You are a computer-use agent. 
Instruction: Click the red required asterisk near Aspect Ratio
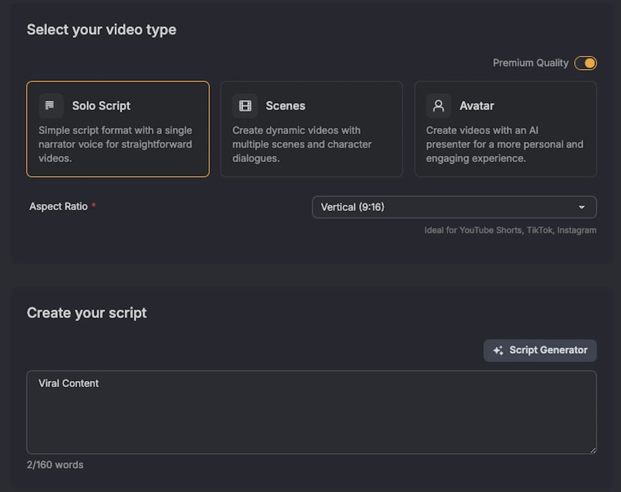pyautogui.click(x=94, y=206)
